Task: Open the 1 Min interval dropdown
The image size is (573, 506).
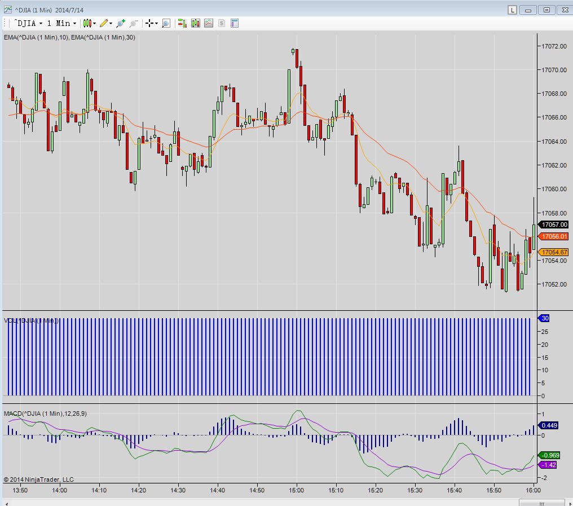Action: click(x=62, y=23)
